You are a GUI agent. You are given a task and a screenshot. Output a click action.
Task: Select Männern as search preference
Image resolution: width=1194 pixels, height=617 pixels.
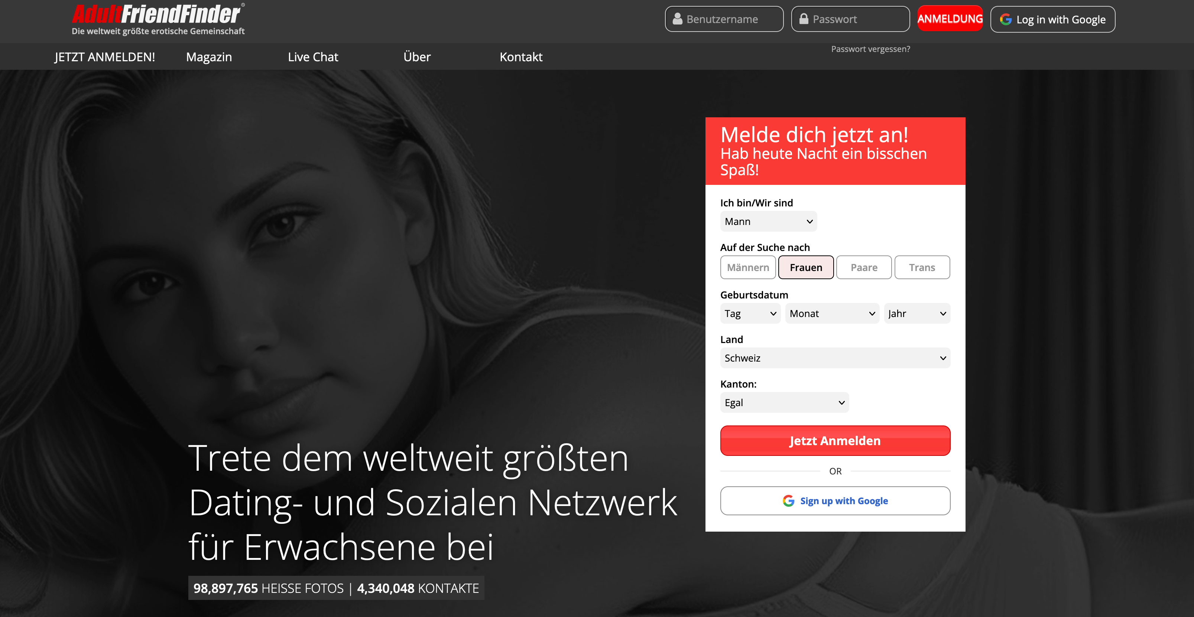pos(747,267)
